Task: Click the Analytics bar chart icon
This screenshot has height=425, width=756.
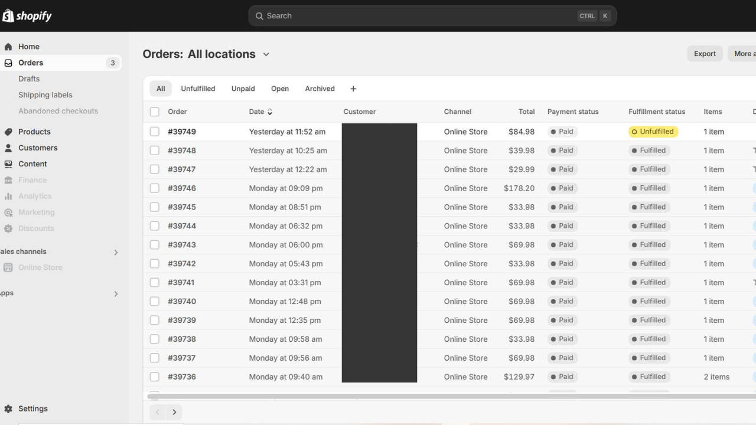Action: 8,196
